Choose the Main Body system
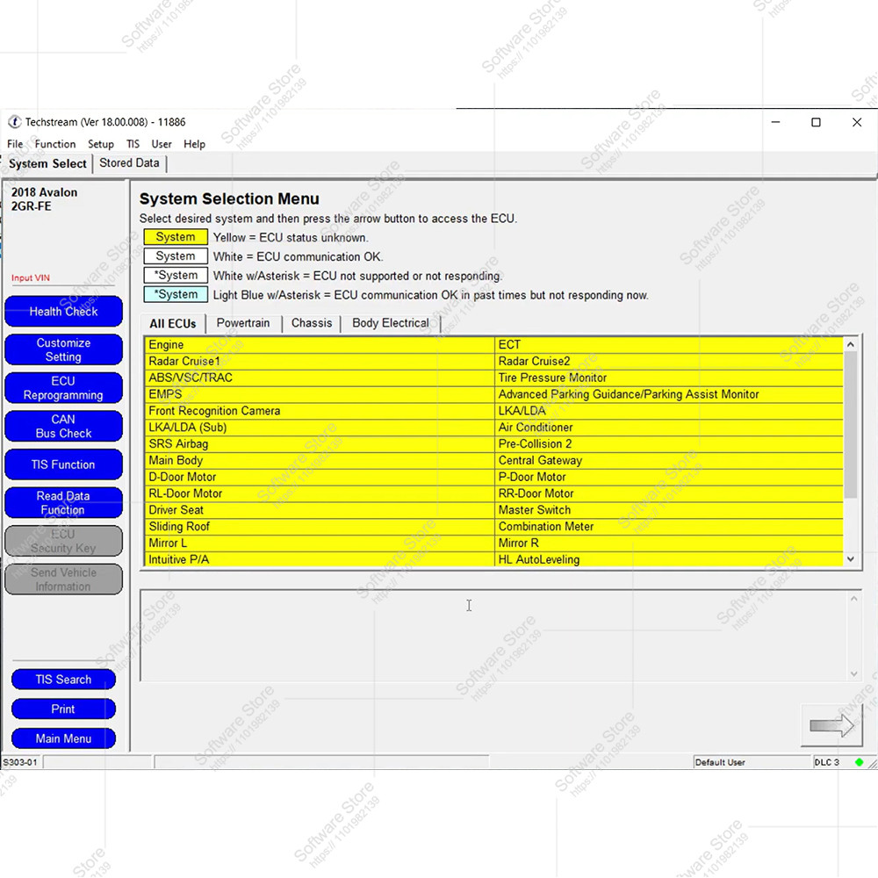This screenshot has height=878, width=878. tap(320, 460)
